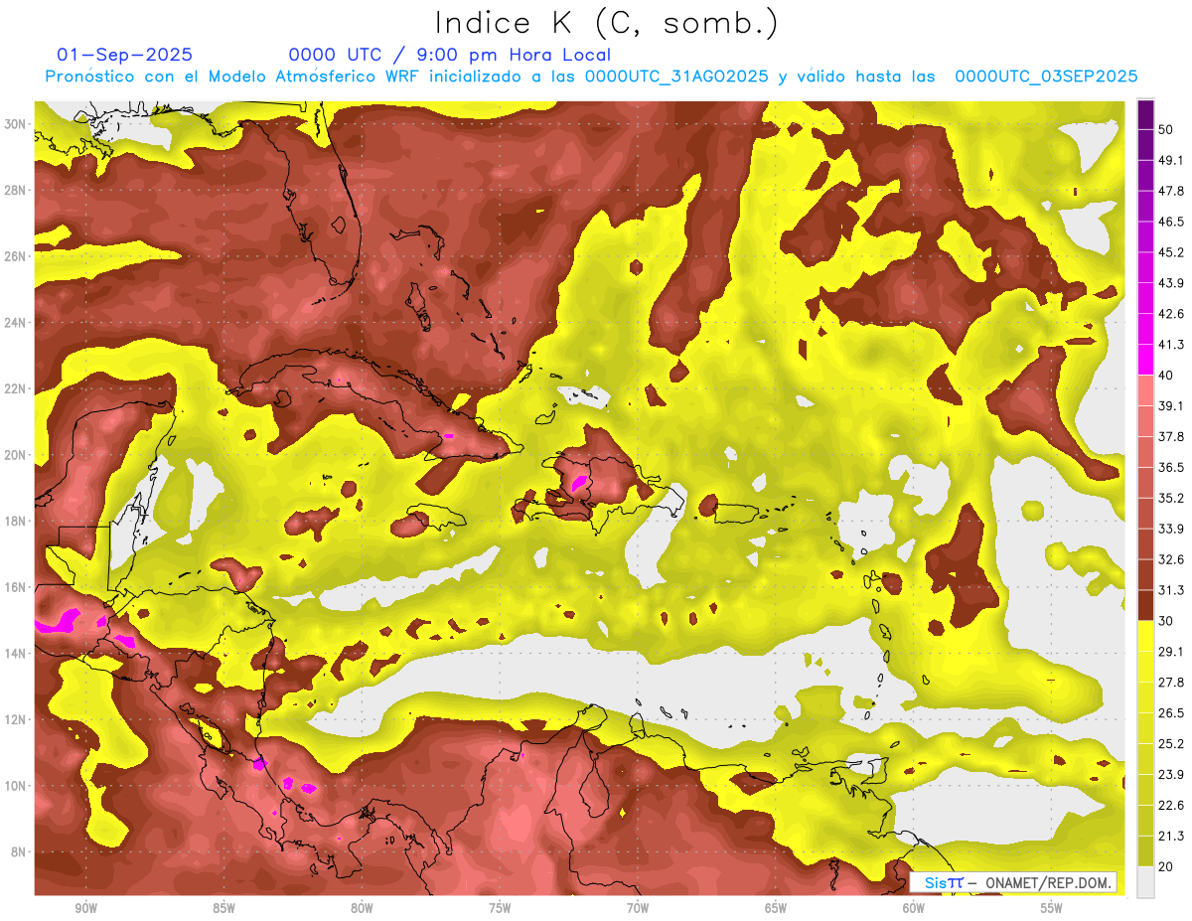Click the 14N latitude label
Viewport: 1192px width, 921px height.
[17, 654]
